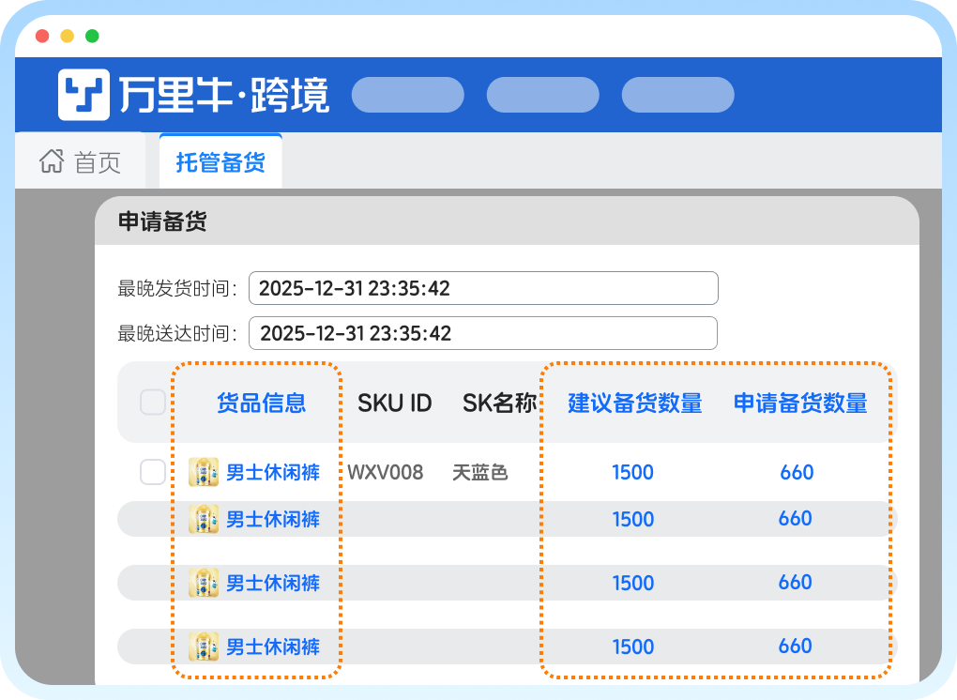Click the 最晚送达时间 date input field

[483, 333]
